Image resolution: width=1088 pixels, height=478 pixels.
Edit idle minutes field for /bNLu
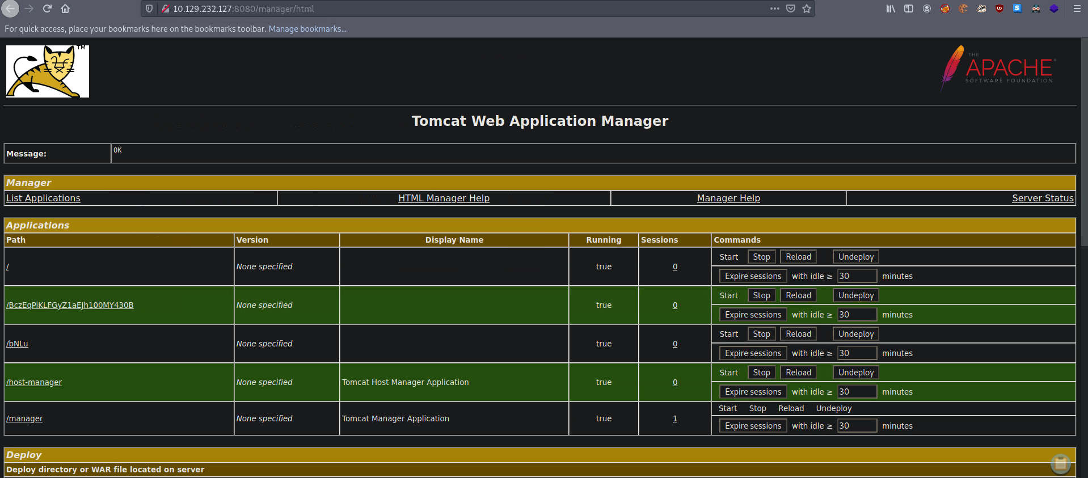pos(857,353)
